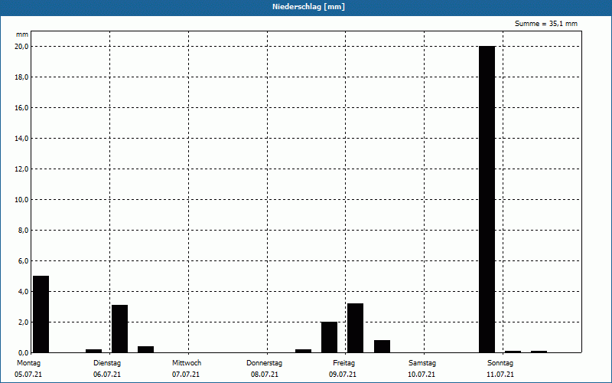This screenshot has height=383, width=612.
Task: Click the 3,2 mm bar at Freitag
Action: pyautogui.click(x=355, y=328)
